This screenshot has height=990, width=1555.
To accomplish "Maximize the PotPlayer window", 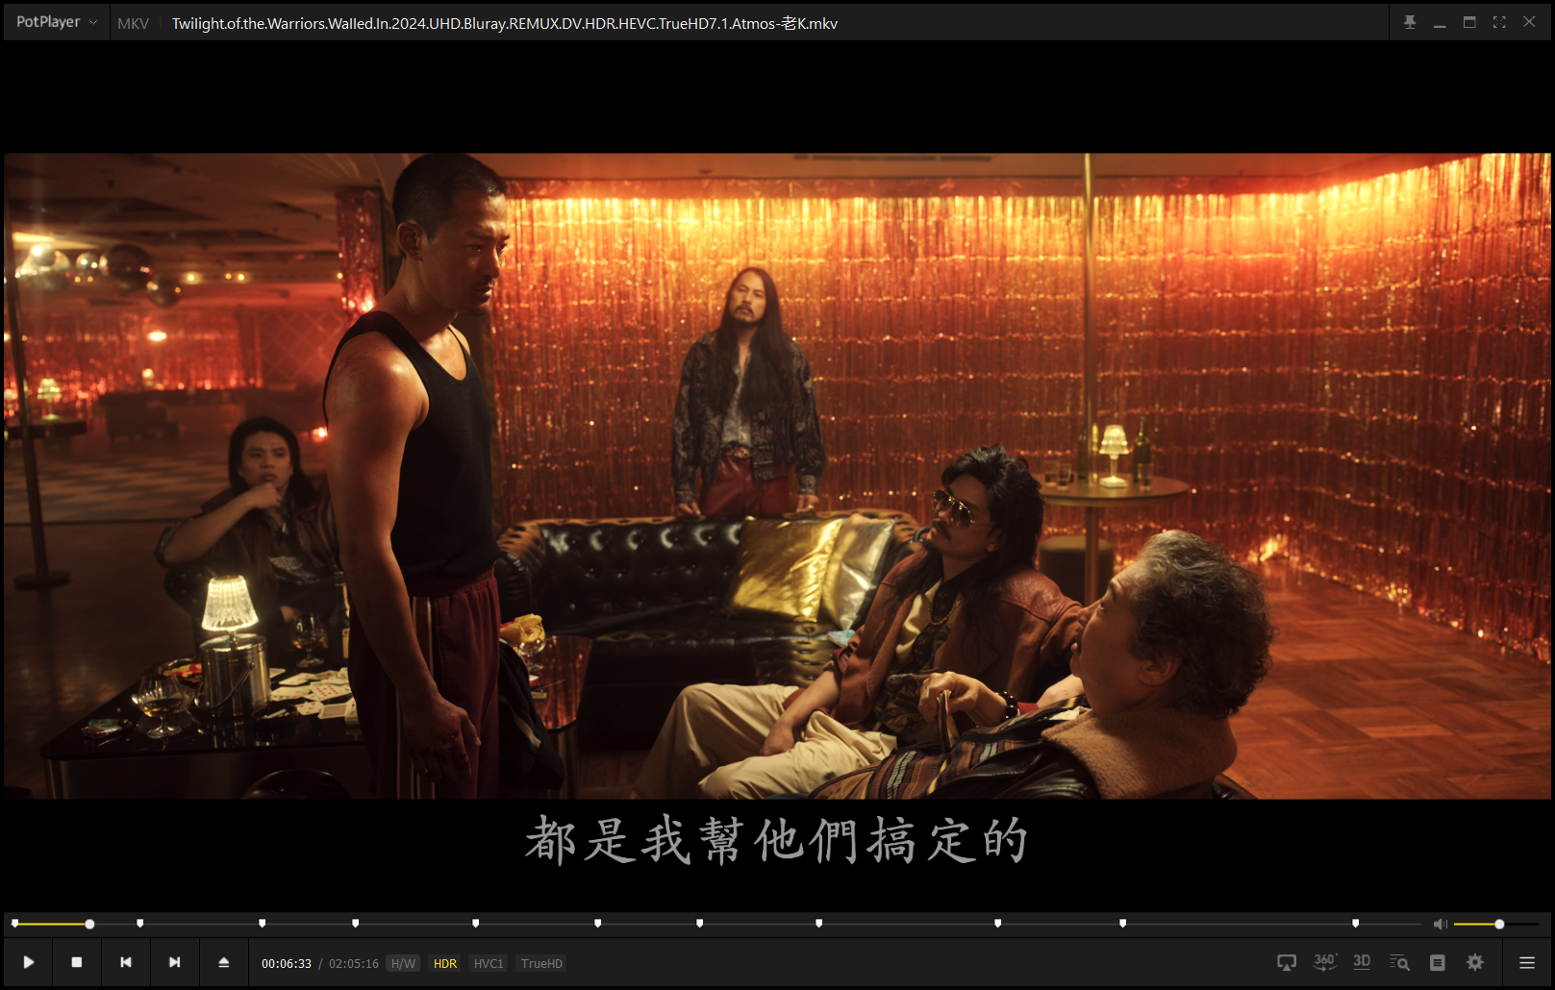I will [x=1469, y=22].
